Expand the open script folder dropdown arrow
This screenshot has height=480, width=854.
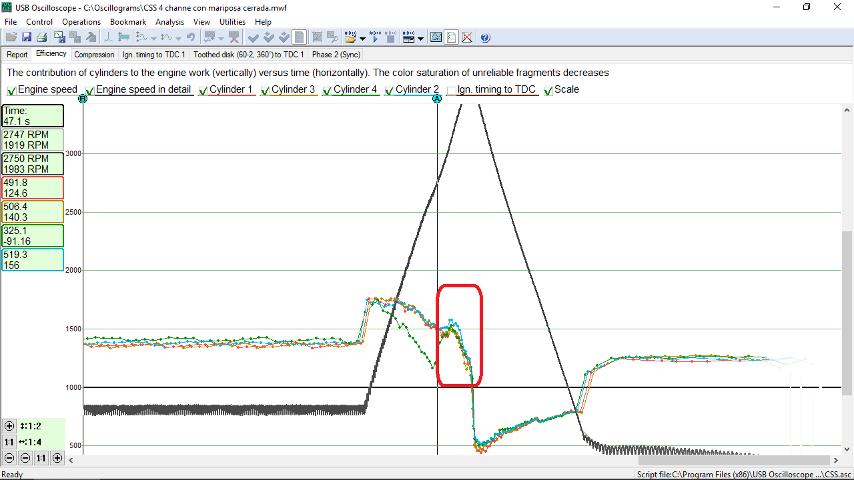point(362,38)
